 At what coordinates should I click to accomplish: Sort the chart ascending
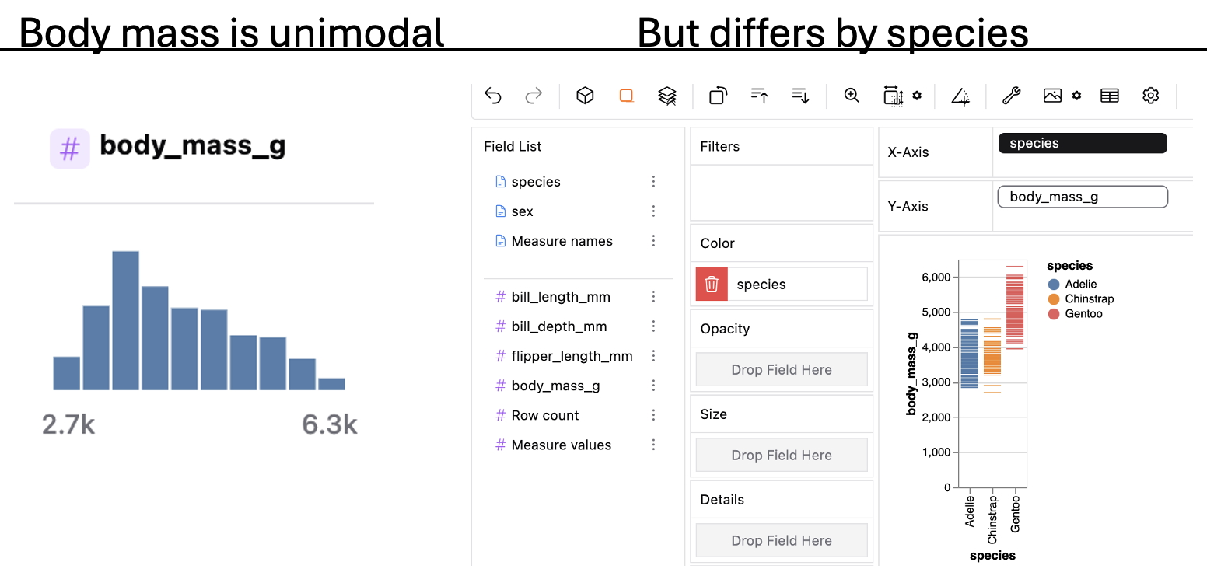pyautogui.click(x=759, y=95)
